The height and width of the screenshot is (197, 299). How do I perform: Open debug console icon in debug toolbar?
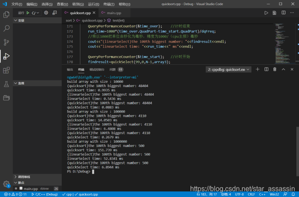click(54, 13)
